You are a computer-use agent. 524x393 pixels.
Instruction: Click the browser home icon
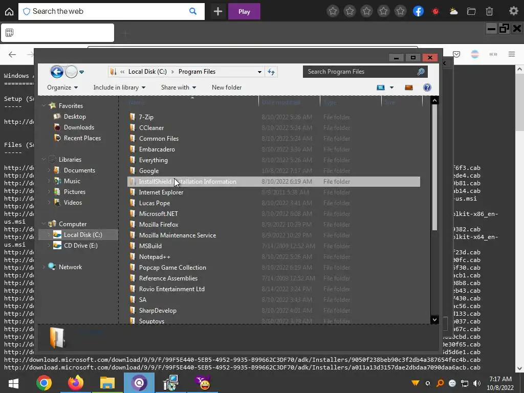click(x=9, y=11)
